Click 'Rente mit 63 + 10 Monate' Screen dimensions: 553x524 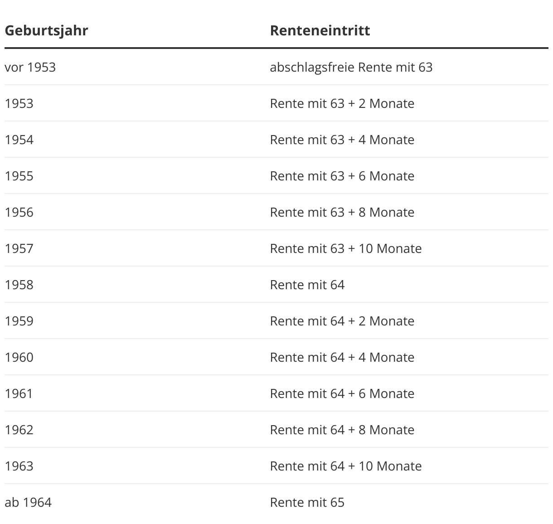(x=346, y=248)
